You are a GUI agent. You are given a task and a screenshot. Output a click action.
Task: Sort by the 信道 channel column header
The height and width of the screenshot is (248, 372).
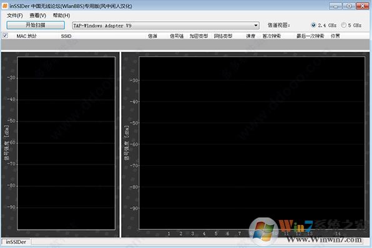[152, 36]
